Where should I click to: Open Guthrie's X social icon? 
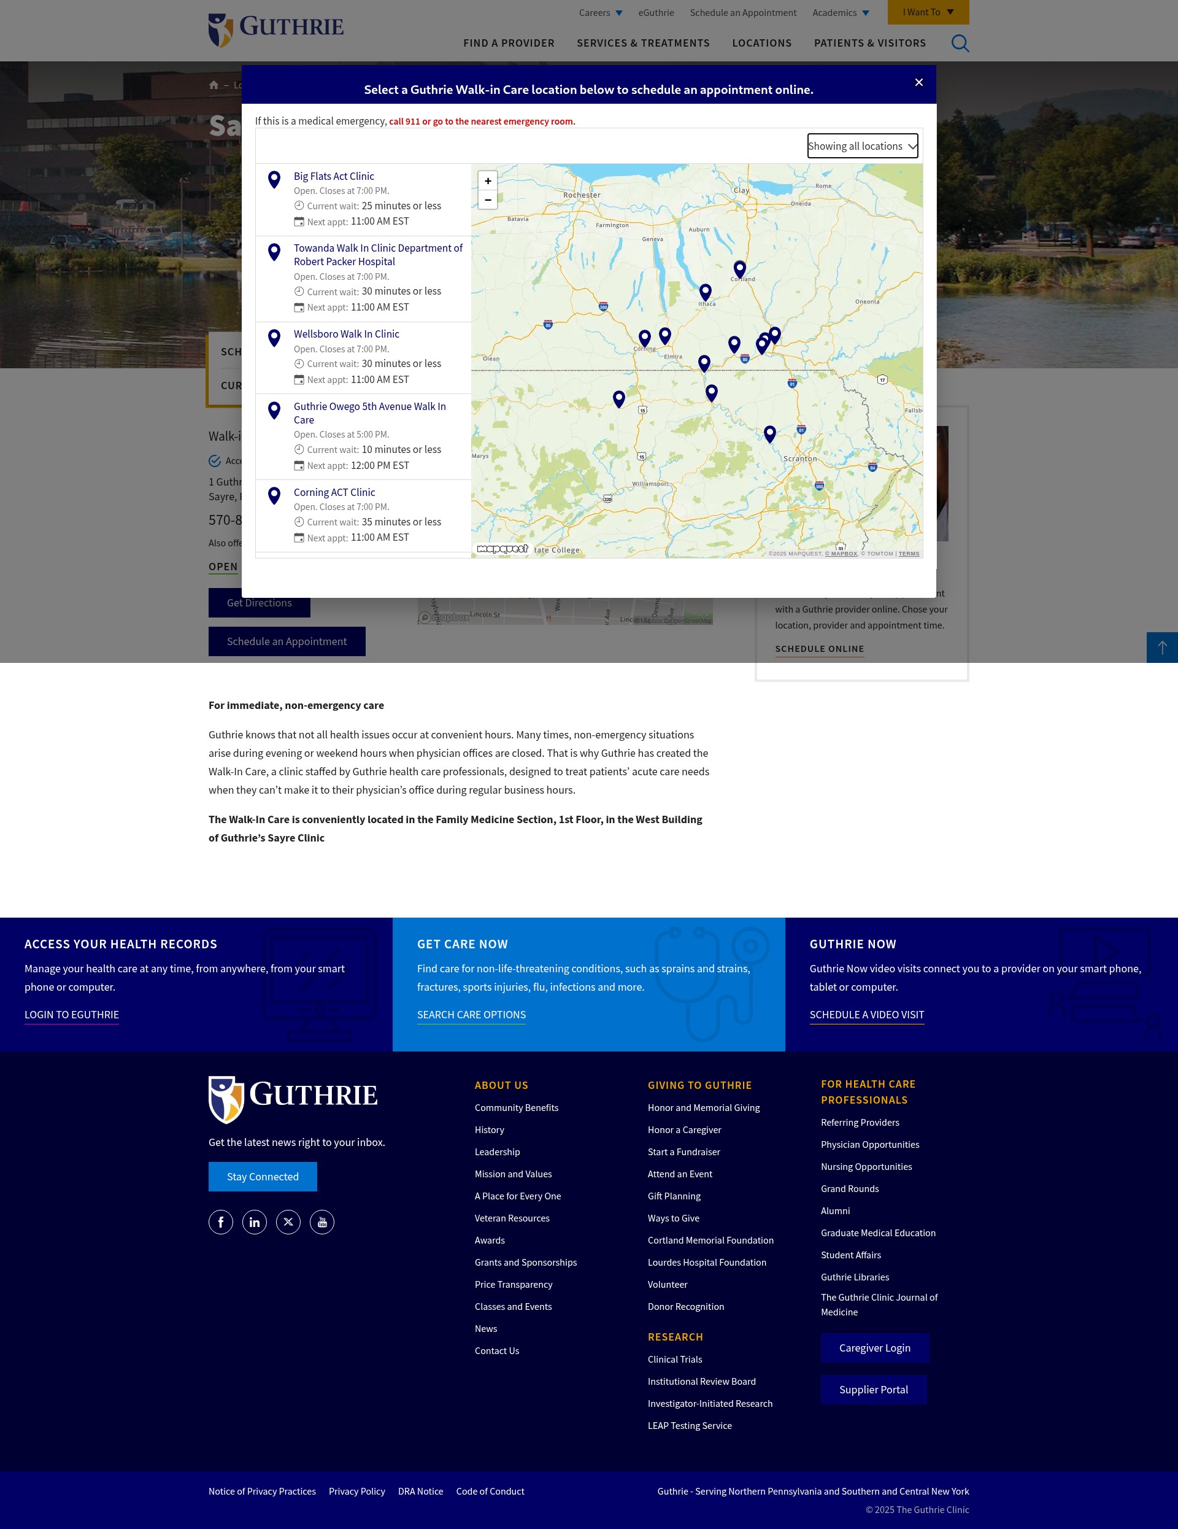pyautogui.click(x=288, y=1222)
